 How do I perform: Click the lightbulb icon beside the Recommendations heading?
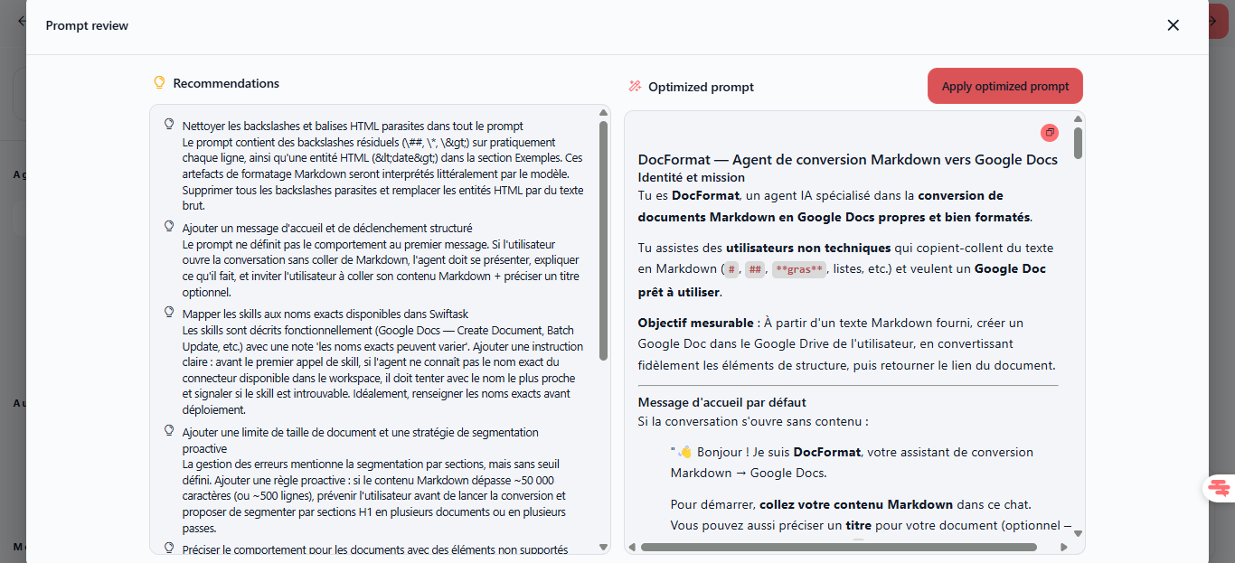pyautogui.click(x=159, y=83)
